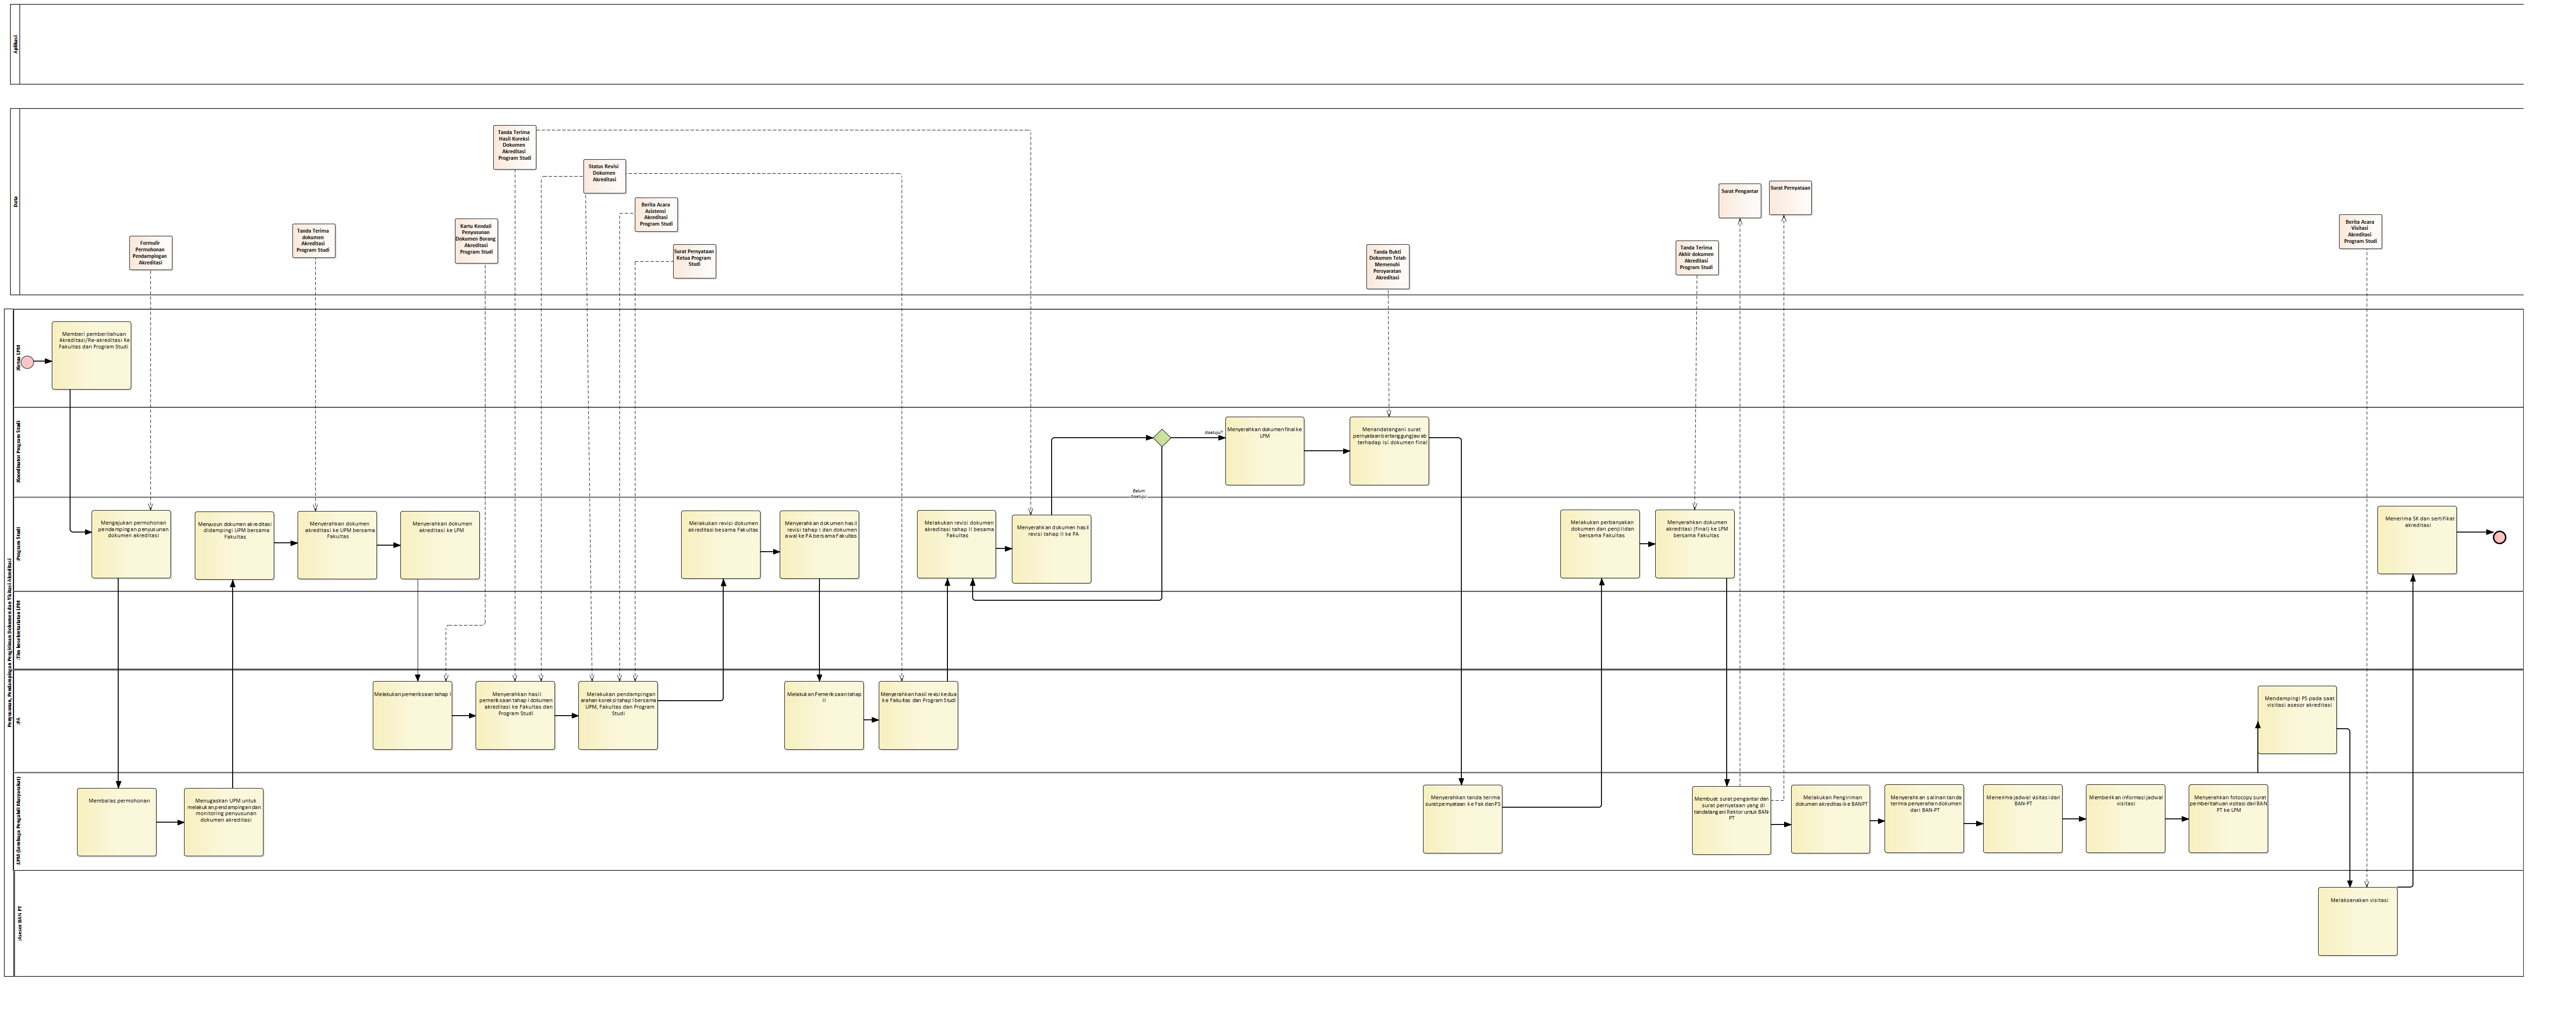This screenshot has height=1016, width=2576.
Task: Select Kartu Kendali Penyusunan Dokumen Borang object
Action: tap(476, 241)
